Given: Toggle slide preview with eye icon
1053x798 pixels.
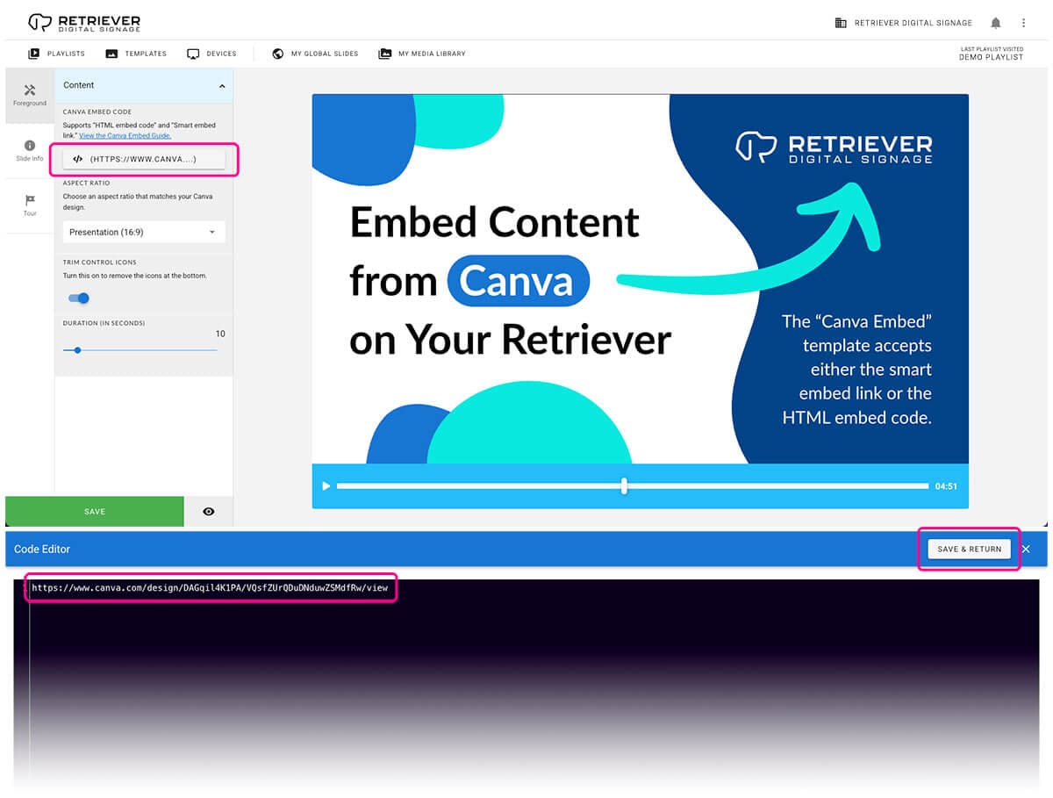Looking at the screenshot, I should pyautogui.click(x=208, y=511).
